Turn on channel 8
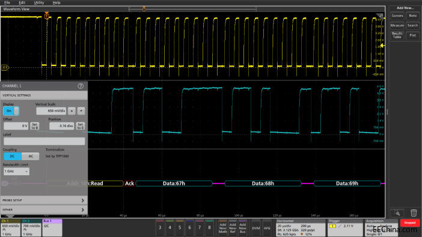Image resolution: width=422 pixels, height=237 pixels. click(x=209, y=227)
